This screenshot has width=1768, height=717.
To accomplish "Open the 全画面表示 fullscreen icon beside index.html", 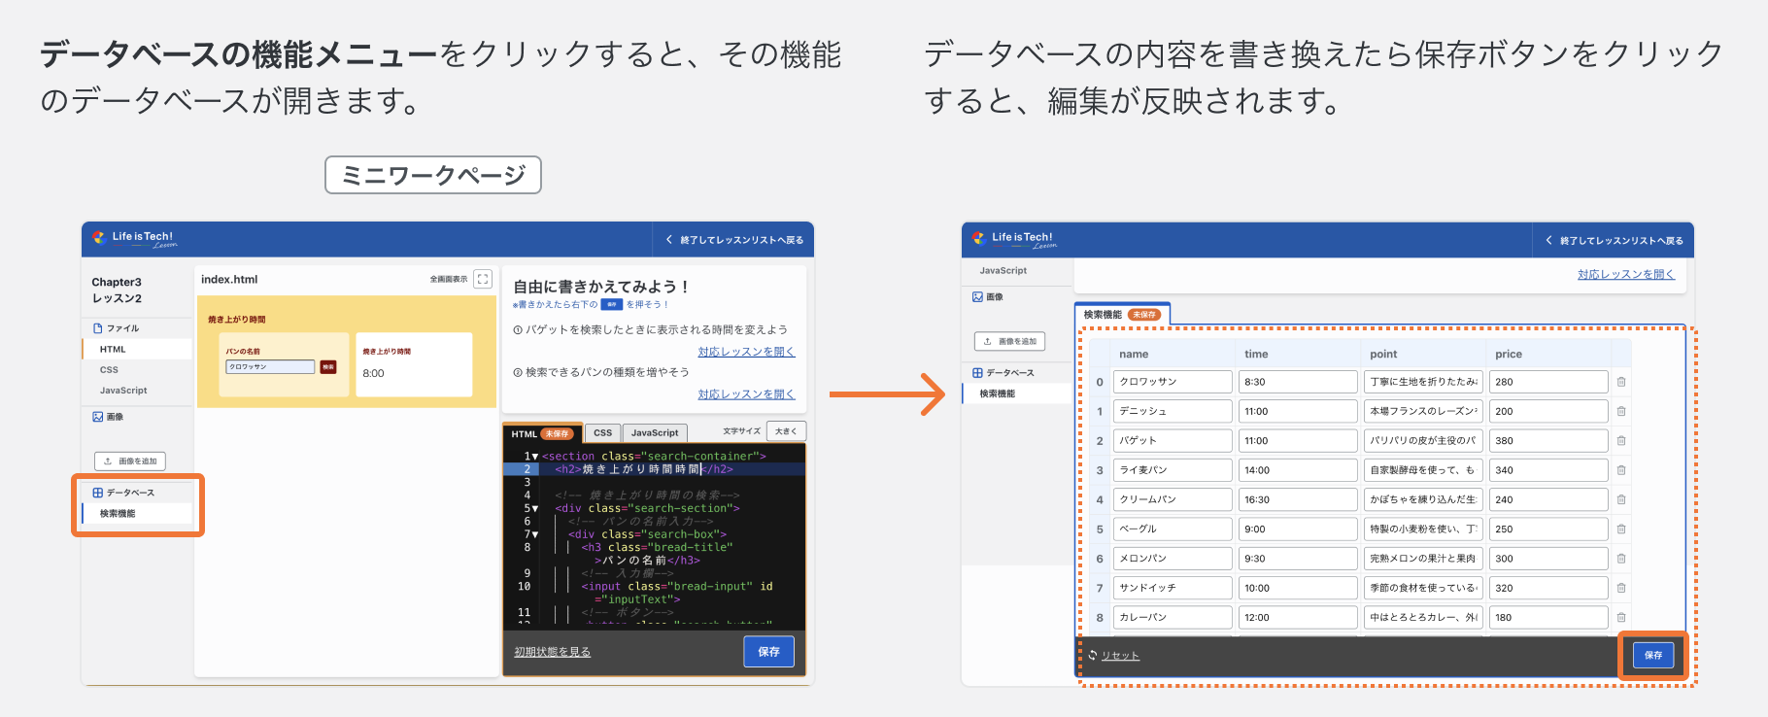I will (483, 279).
